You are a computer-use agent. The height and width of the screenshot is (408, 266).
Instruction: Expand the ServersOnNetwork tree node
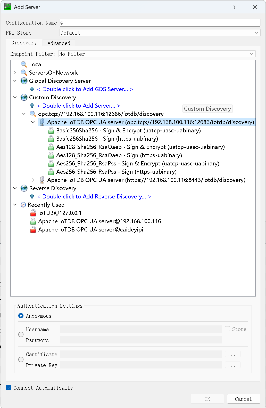[15, 73]
